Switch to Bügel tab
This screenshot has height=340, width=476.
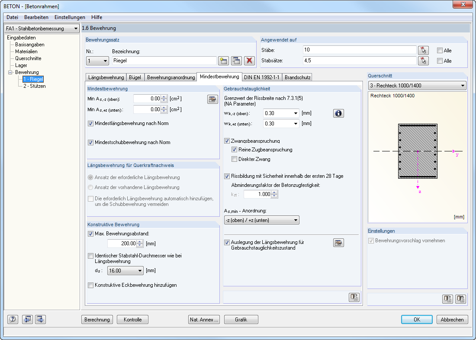135,77
